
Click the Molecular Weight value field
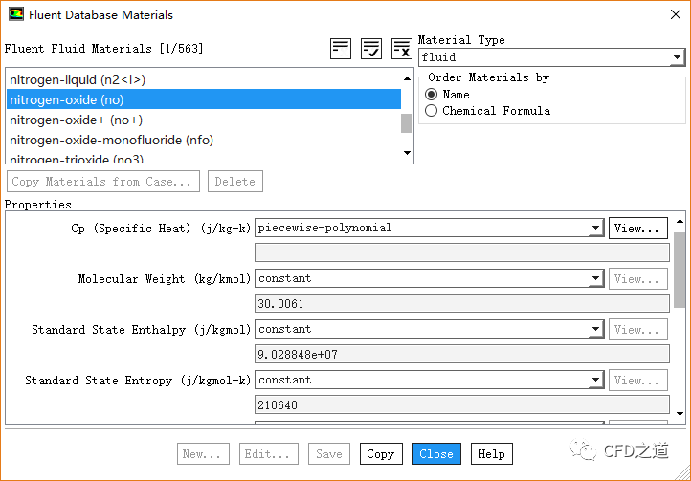[x=461, y=304]
